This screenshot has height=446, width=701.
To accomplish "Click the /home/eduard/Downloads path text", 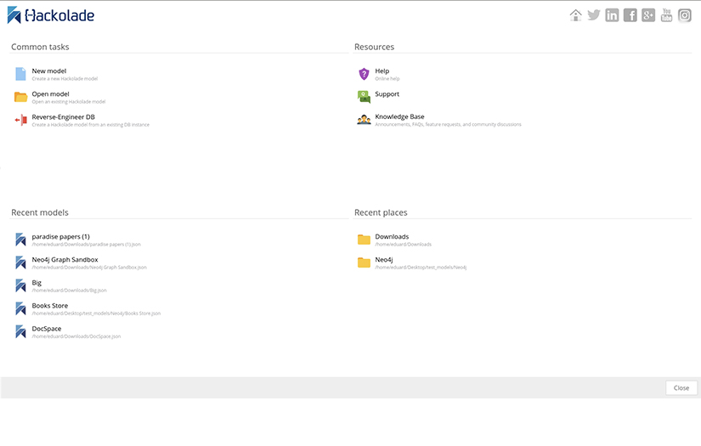I will click(x=404, y=245).
